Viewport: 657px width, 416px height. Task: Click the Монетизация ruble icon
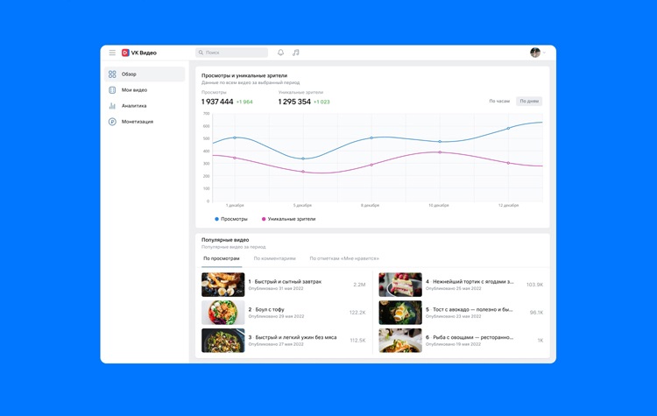coord(112,122)
